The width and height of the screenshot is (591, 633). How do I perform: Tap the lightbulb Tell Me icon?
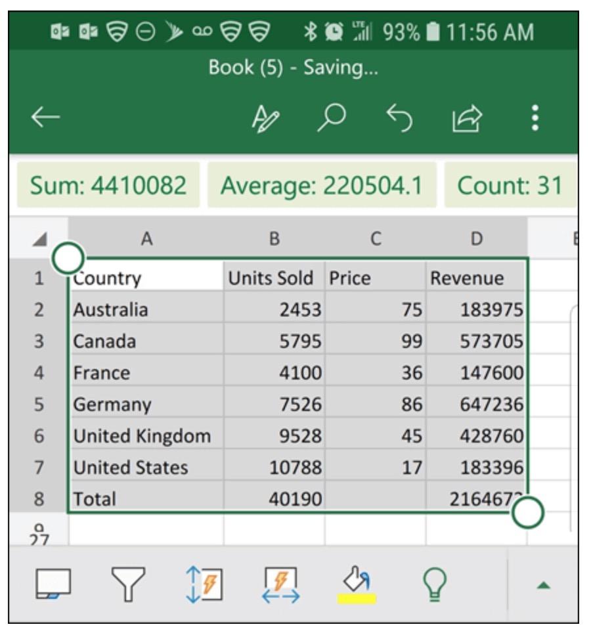click(x=435, y=584)
